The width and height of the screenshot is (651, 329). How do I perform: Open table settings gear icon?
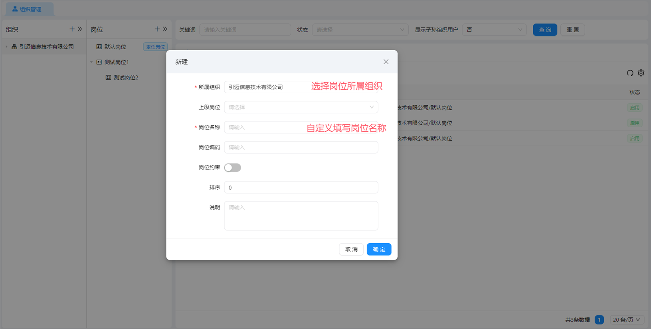[x=641, y=73]
